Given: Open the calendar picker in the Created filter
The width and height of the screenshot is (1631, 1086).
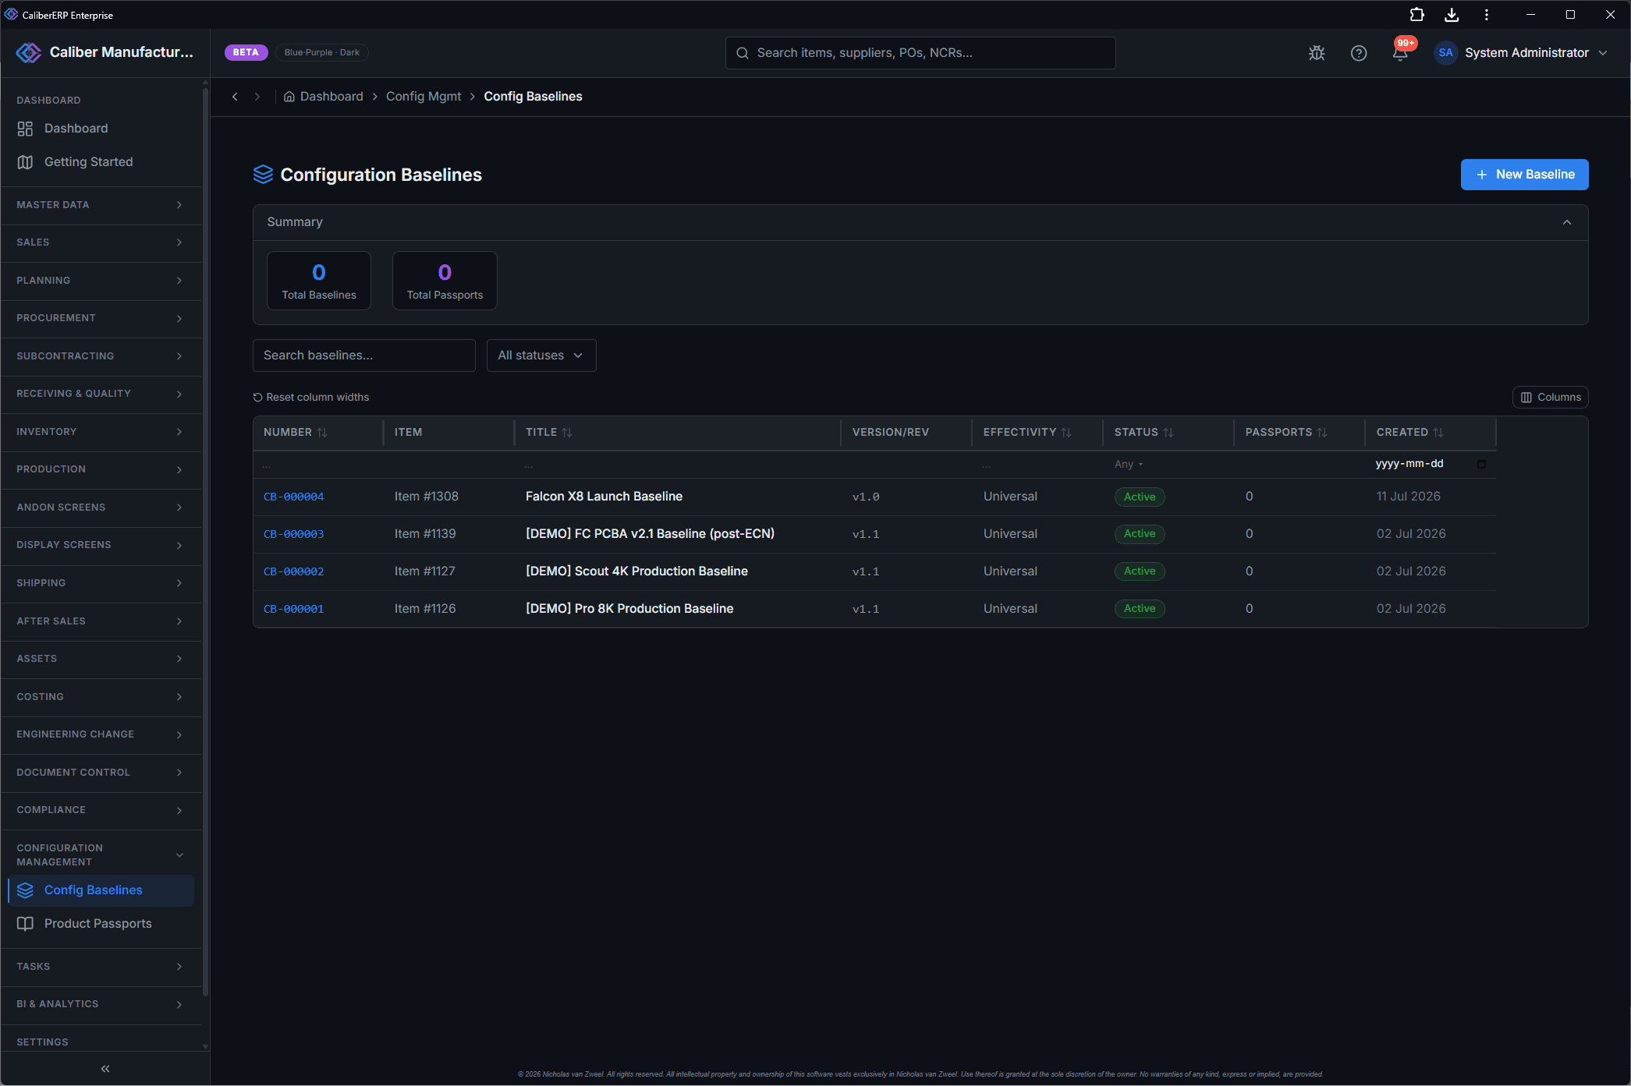Looking at the screenshot, I should point(1481,465).
